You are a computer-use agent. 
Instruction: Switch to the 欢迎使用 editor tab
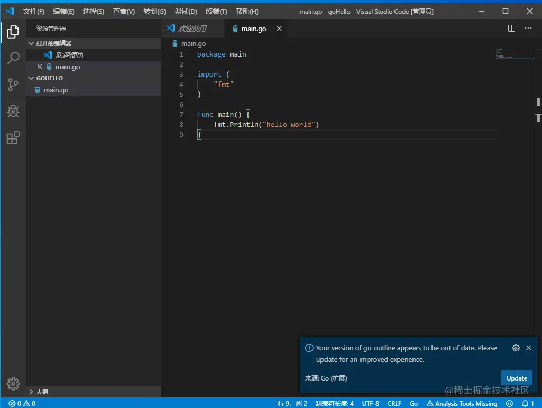tap(192, 29)
